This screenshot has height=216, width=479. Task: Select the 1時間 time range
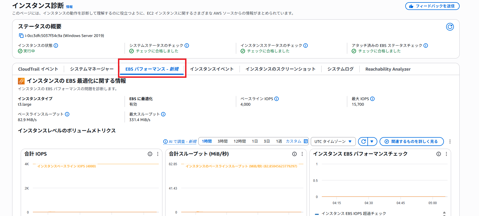tap(207, 141)
